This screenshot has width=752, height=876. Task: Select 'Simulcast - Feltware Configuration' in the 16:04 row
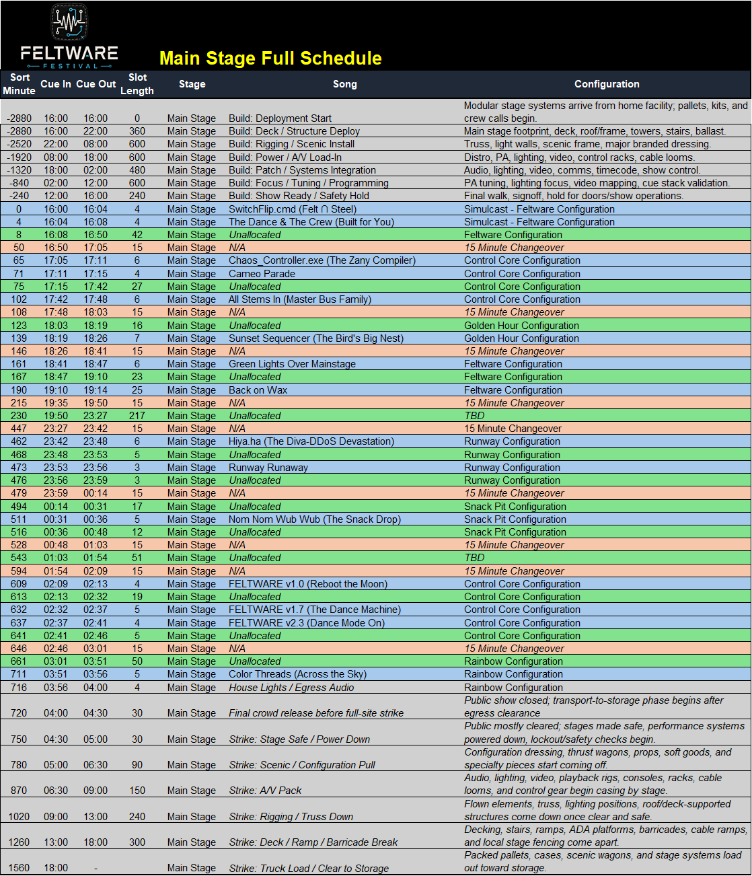click(539, 222)
